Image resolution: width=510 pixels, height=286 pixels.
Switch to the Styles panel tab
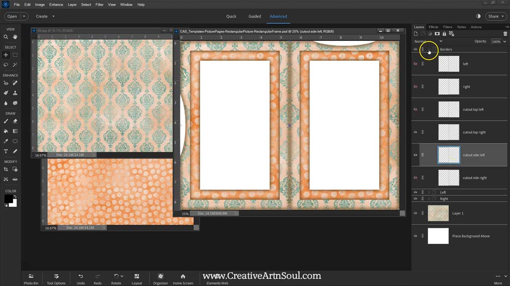click(x=461, y=27)
